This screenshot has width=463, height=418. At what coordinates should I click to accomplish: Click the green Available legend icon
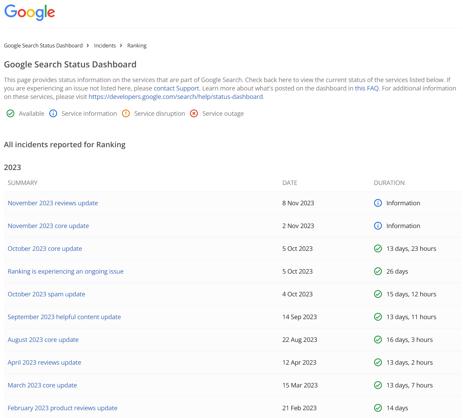10,114
